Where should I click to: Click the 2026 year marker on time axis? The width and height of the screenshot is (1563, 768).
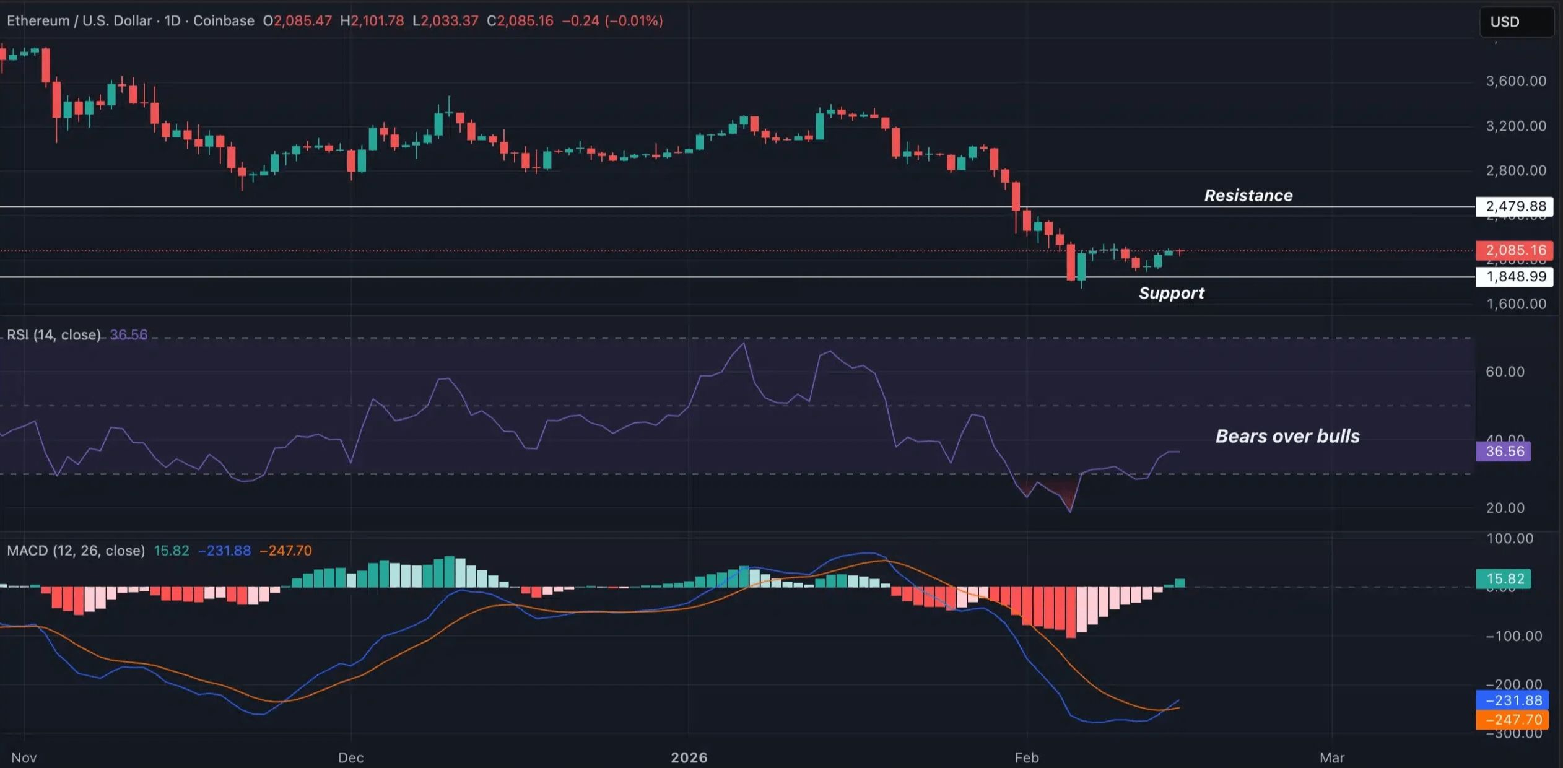pos(689,757)
